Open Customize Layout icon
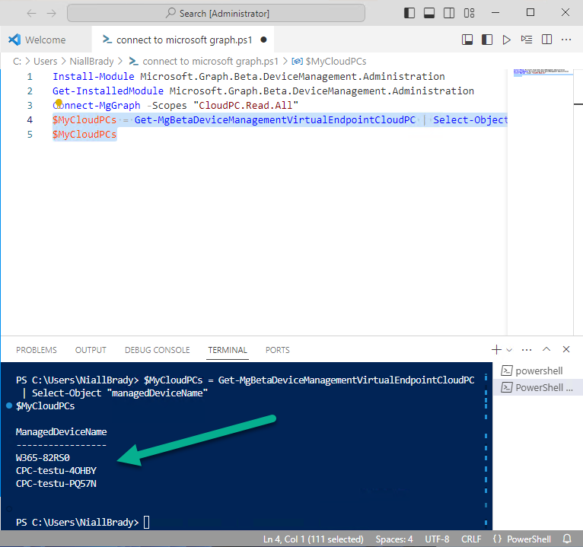Screen dimensions: 583x547 (470, 13)
